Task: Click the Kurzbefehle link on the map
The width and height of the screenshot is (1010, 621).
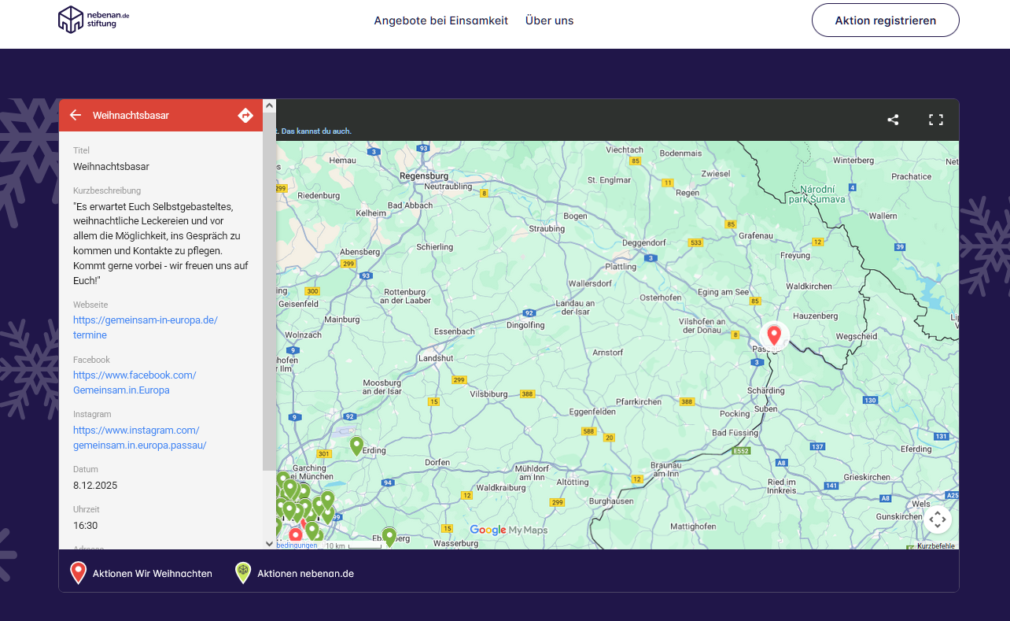Action: [935, 545]
